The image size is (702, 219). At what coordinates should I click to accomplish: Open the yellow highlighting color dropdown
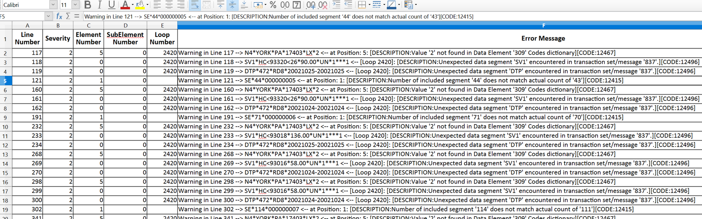point(147,5)
